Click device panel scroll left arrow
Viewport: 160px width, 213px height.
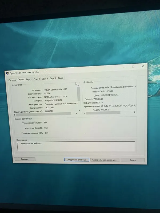(x=15, y=115)
